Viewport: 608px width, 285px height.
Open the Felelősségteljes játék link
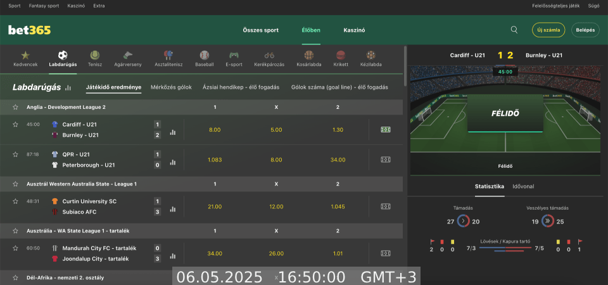557,6
